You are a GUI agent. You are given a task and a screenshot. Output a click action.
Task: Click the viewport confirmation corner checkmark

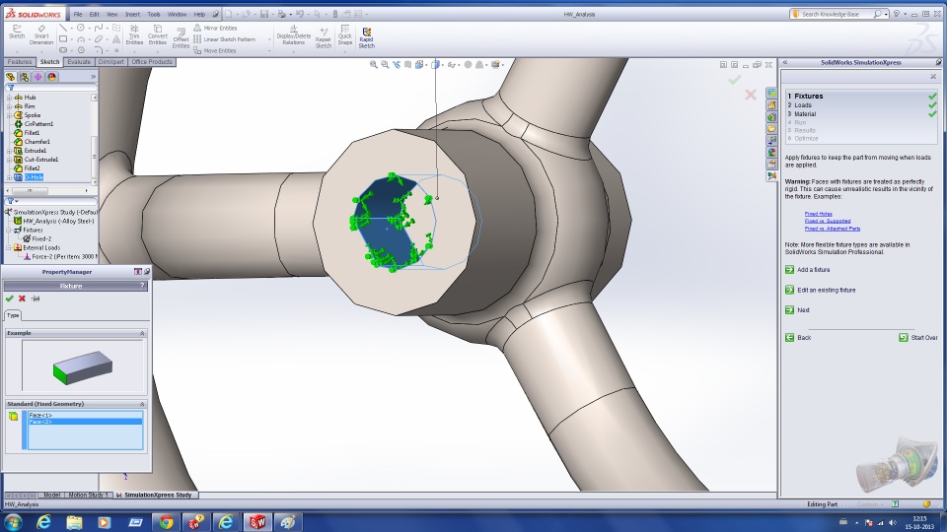[x=734, y=80]
